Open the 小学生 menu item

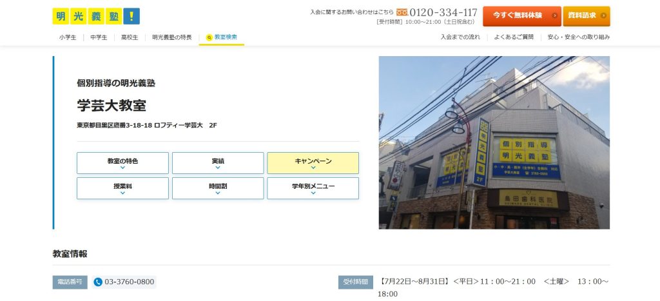(x=68, y=37)
